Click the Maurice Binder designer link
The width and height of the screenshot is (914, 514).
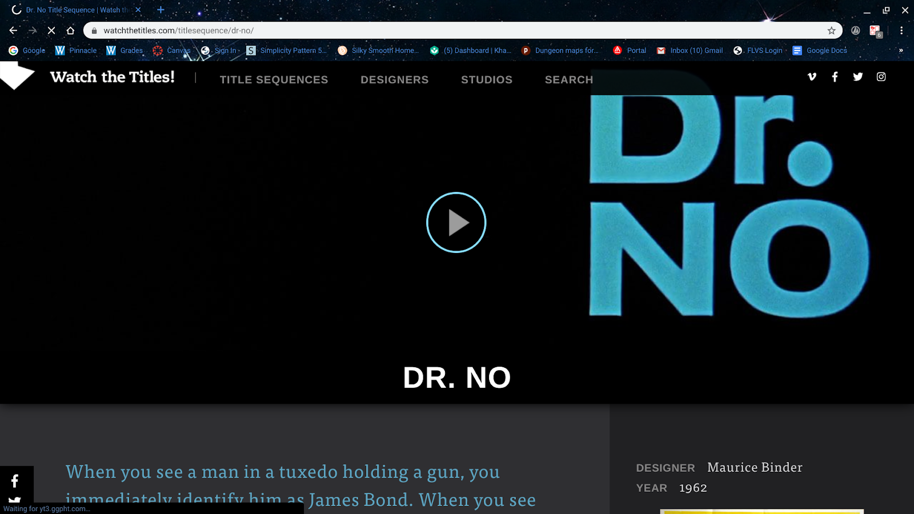pos(755,467)
